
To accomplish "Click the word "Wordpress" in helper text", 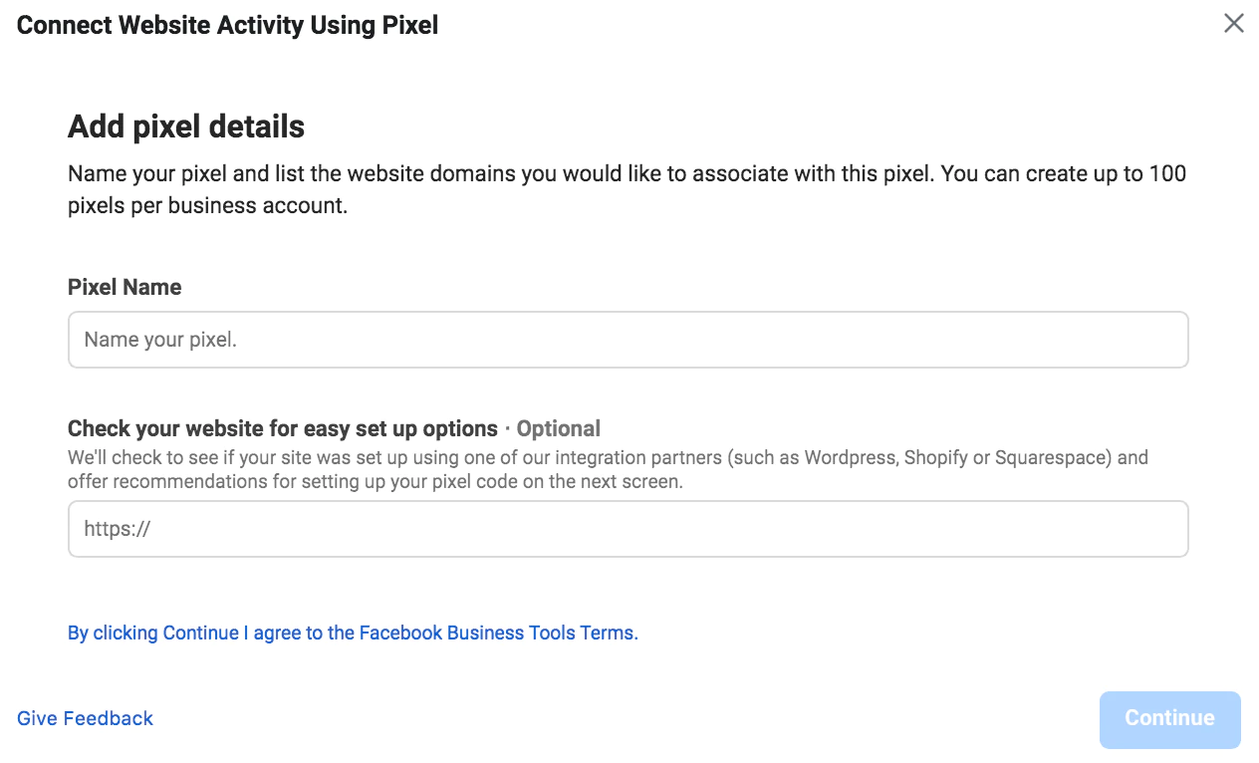I will pos(850,458).
